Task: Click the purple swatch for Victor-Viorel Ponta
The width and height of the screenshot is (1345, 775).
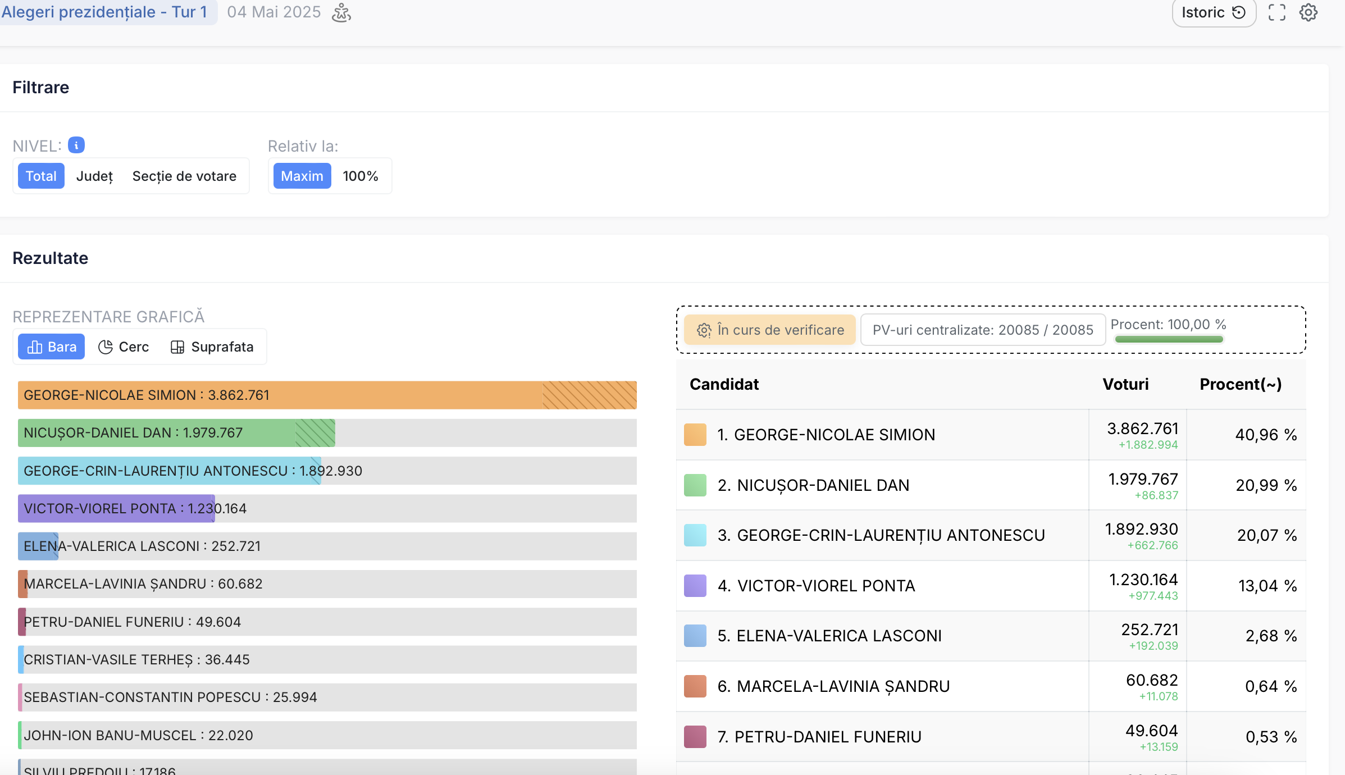Action: [x=695, y=586]
